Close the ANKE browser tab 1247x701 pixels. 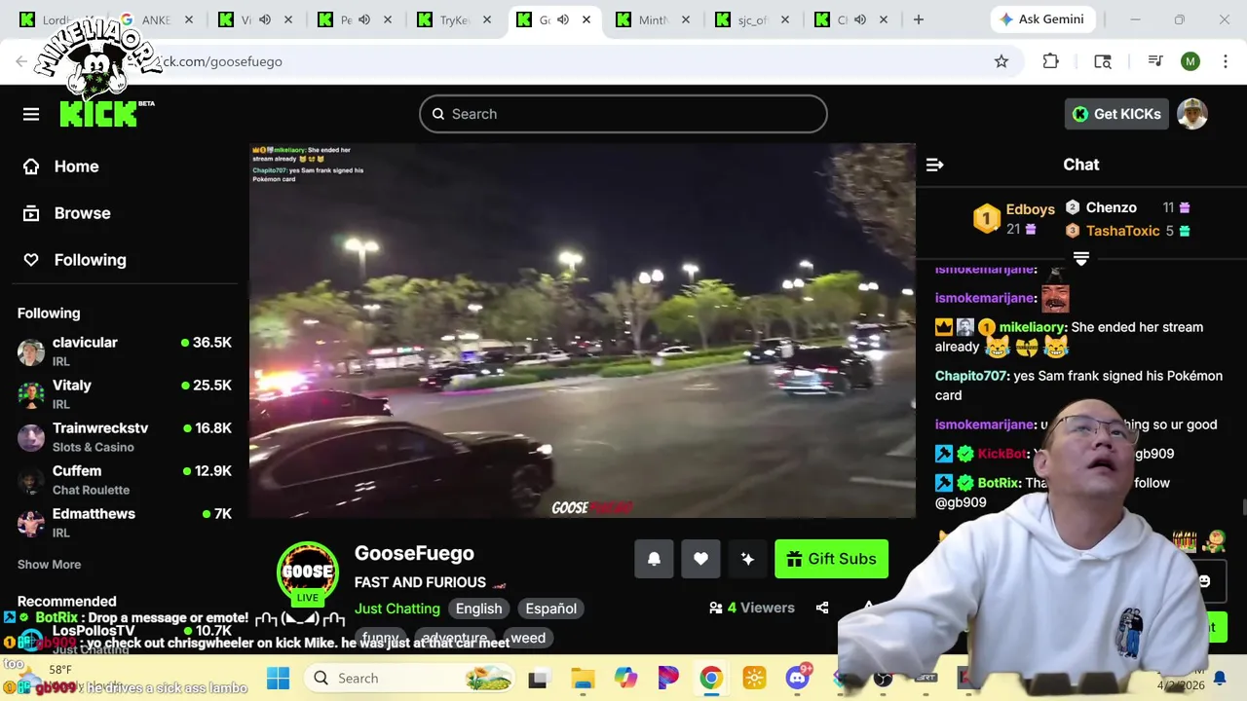188,19
